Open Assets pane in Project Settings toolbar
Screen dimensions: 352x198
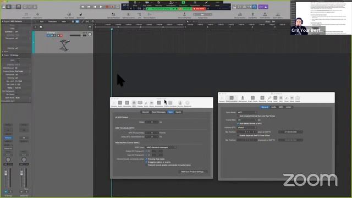pos(298,98)
